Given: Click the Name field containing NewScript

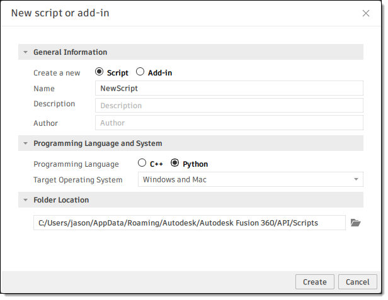Looking at the screenshot, I should pyautogui.click(x=229, y=89).
